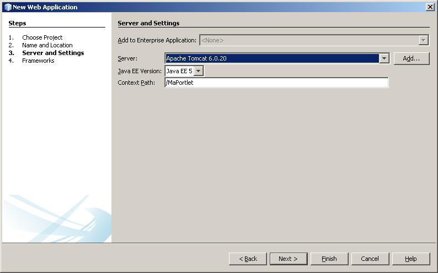The image size is (438, 273).
Task: Select the Name and Location step
Action: (47, 45)
